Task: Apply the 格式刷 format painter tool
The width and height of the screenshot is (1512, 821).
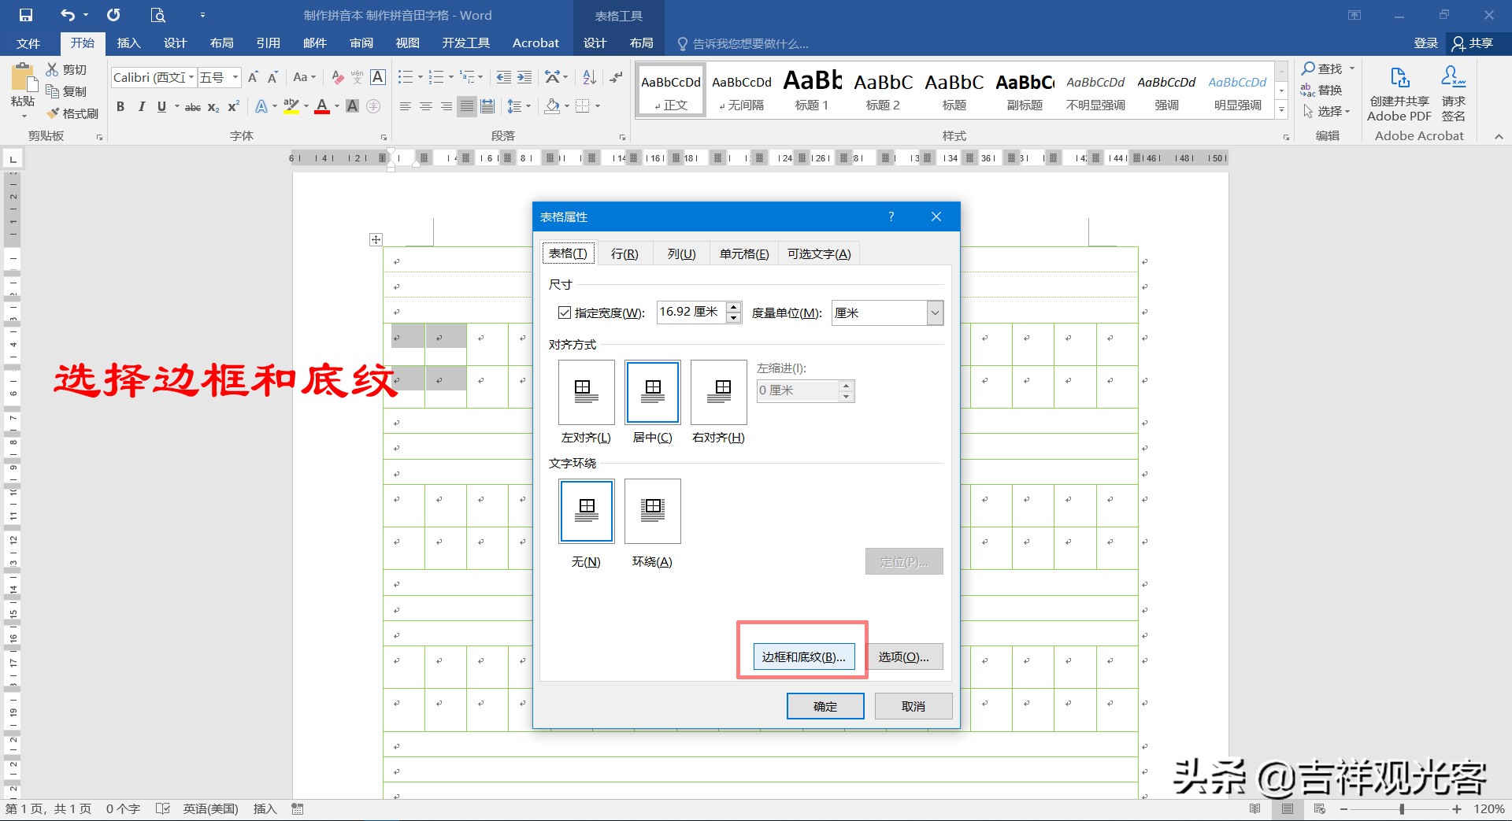Action: 72,113
